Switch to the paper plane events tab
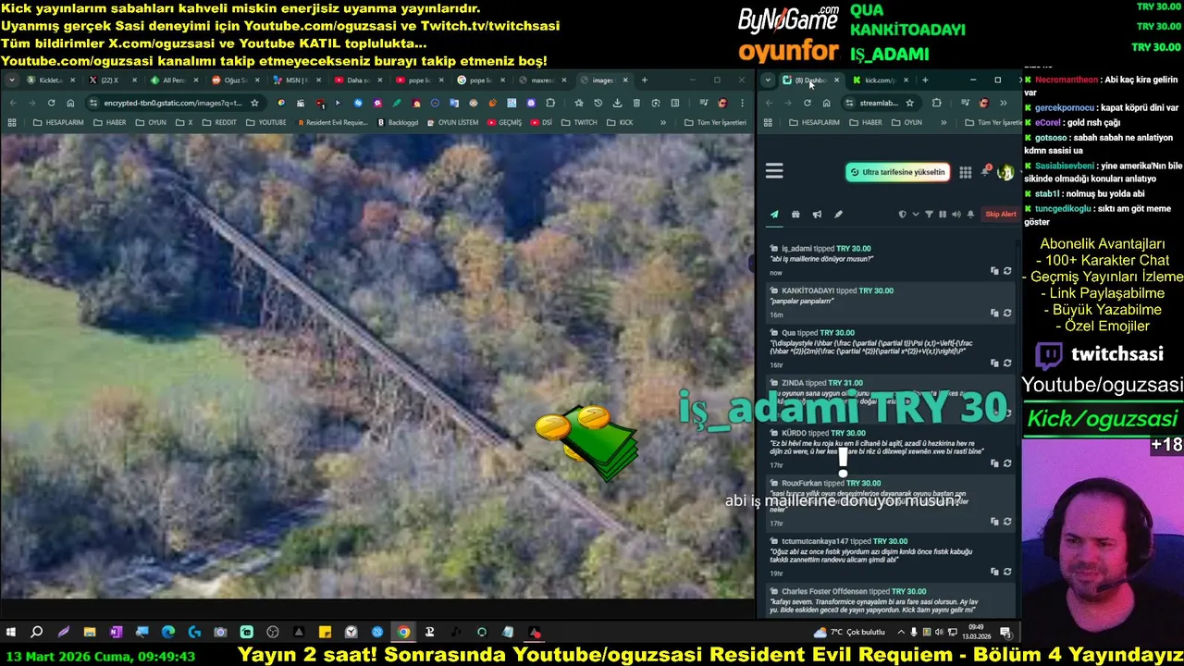 pos(774,215)
